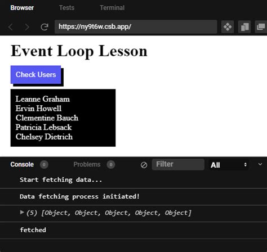Focus the URL address field
The height and width of the screenshot is (252, 267).
click(x=136, y=27)
